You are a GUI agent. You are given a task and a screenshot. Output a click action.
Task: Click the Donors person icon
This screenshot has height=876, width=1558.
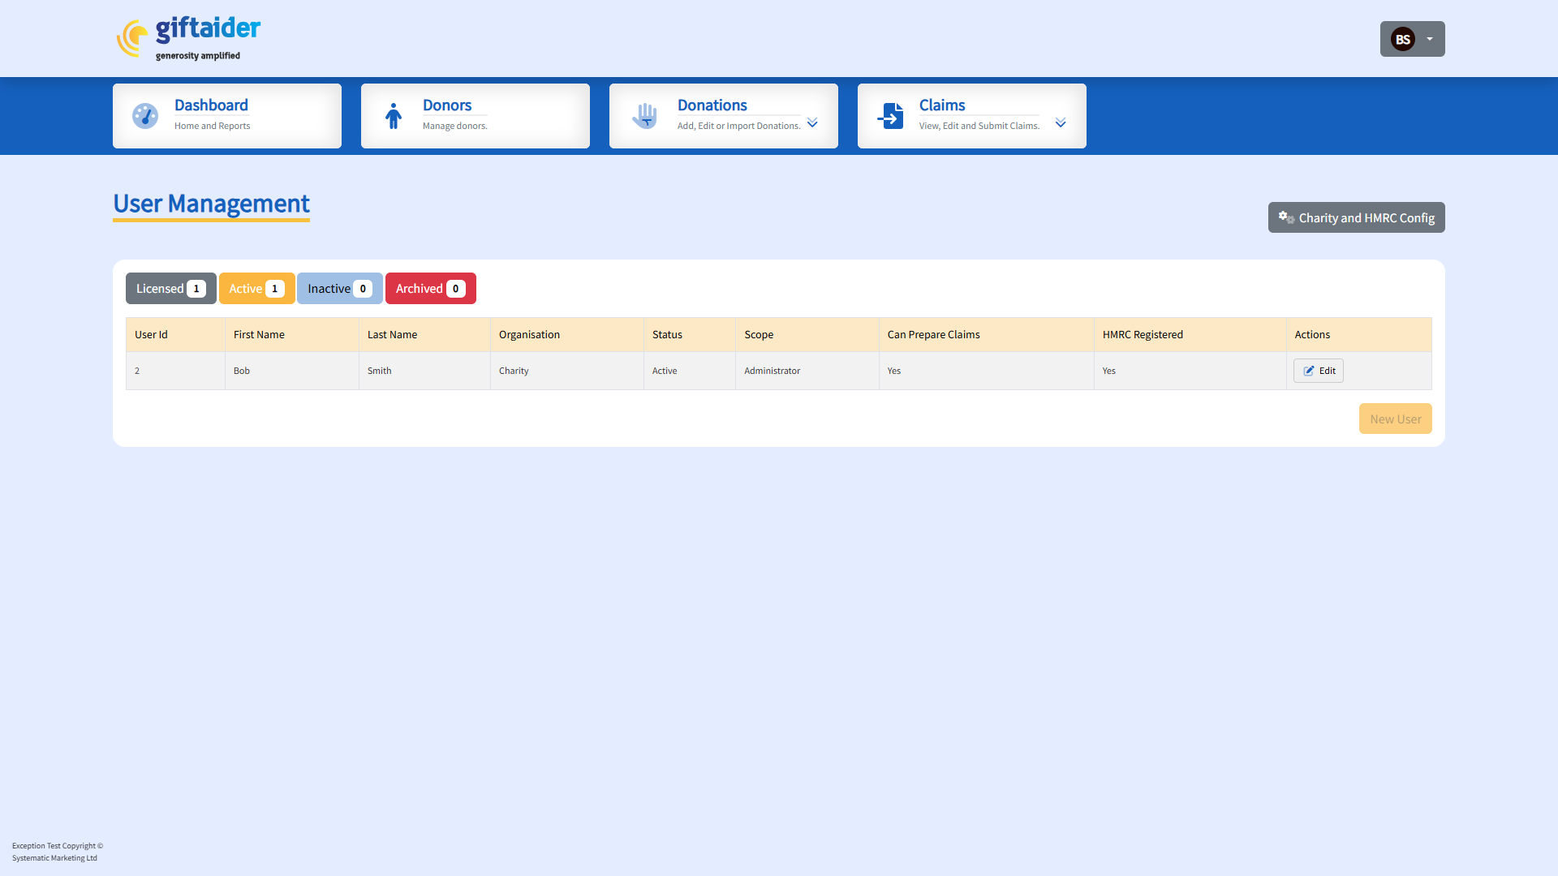394,116
